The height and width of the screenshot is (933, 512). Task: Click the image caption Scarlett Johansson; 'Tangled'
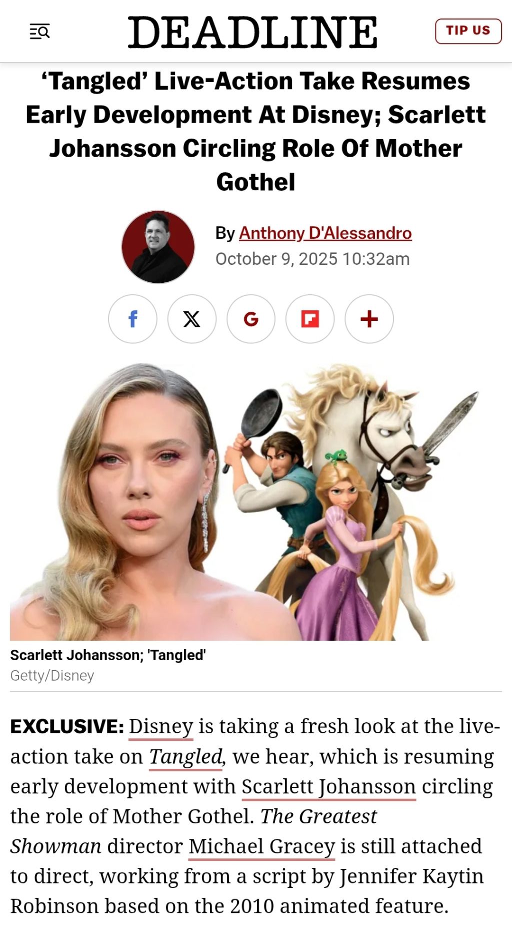[108, 655]
